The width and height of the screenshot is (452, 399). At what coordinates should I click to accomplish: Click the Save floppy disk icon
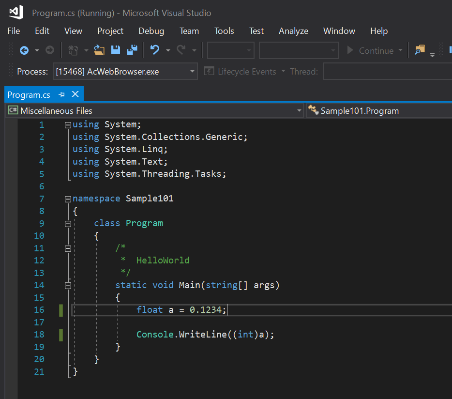(x=116, y=50)
